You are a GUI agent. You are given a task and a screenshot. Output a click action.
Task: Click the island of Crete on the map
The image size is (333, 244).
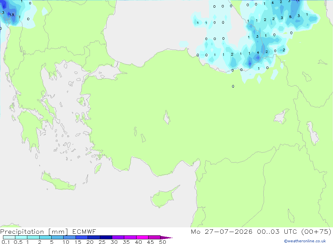(x=58, y=181)
